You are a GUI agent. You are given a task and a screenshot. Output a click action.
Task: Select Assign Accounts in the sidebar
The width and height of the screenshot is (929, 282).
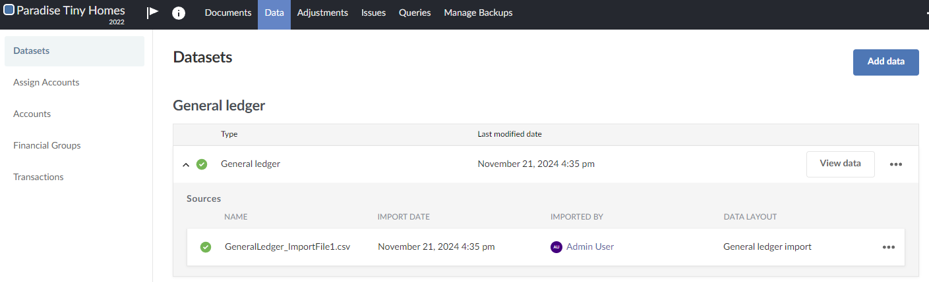[46, 83]
